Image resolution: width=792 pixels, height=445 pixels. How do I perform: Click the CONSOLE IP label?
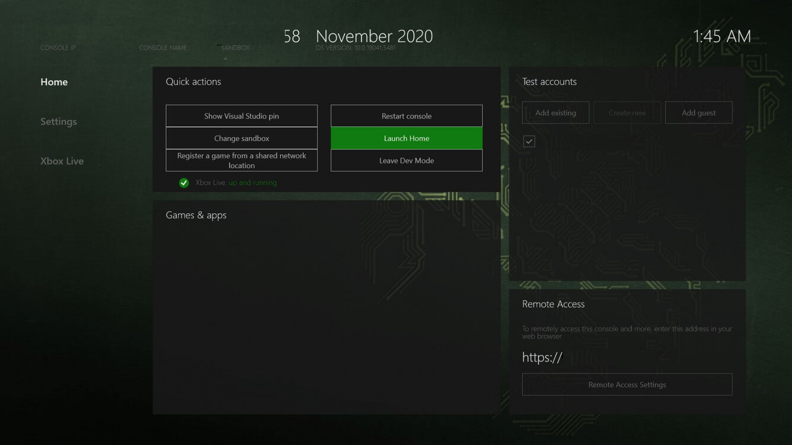click(x=58, y=48)
